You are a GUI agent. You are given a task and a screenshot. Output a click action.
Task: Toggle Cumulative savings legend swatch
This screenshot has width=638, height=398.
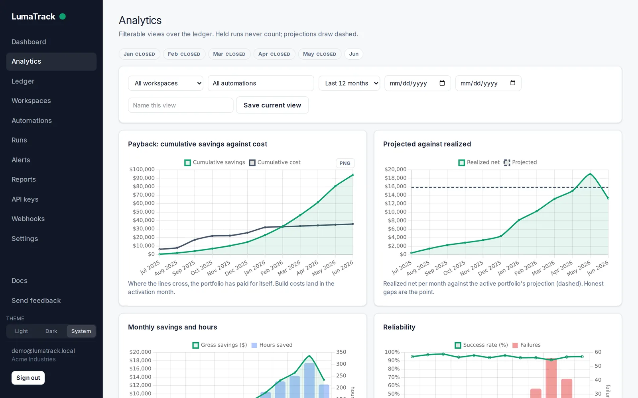pyautogui.click(x=187, y=162)
